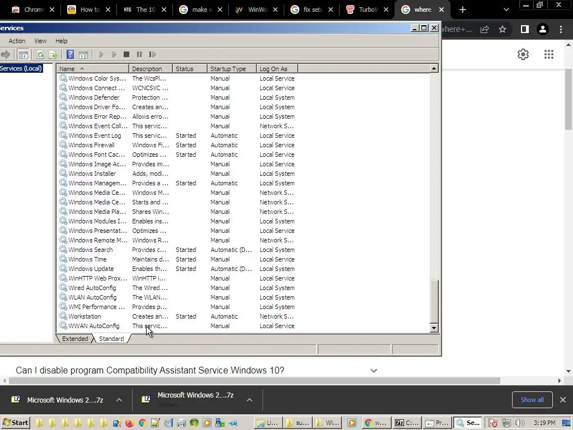Click the Pause Service icon
This screenshot has width=573, height=430.
[x=139, y=54]
